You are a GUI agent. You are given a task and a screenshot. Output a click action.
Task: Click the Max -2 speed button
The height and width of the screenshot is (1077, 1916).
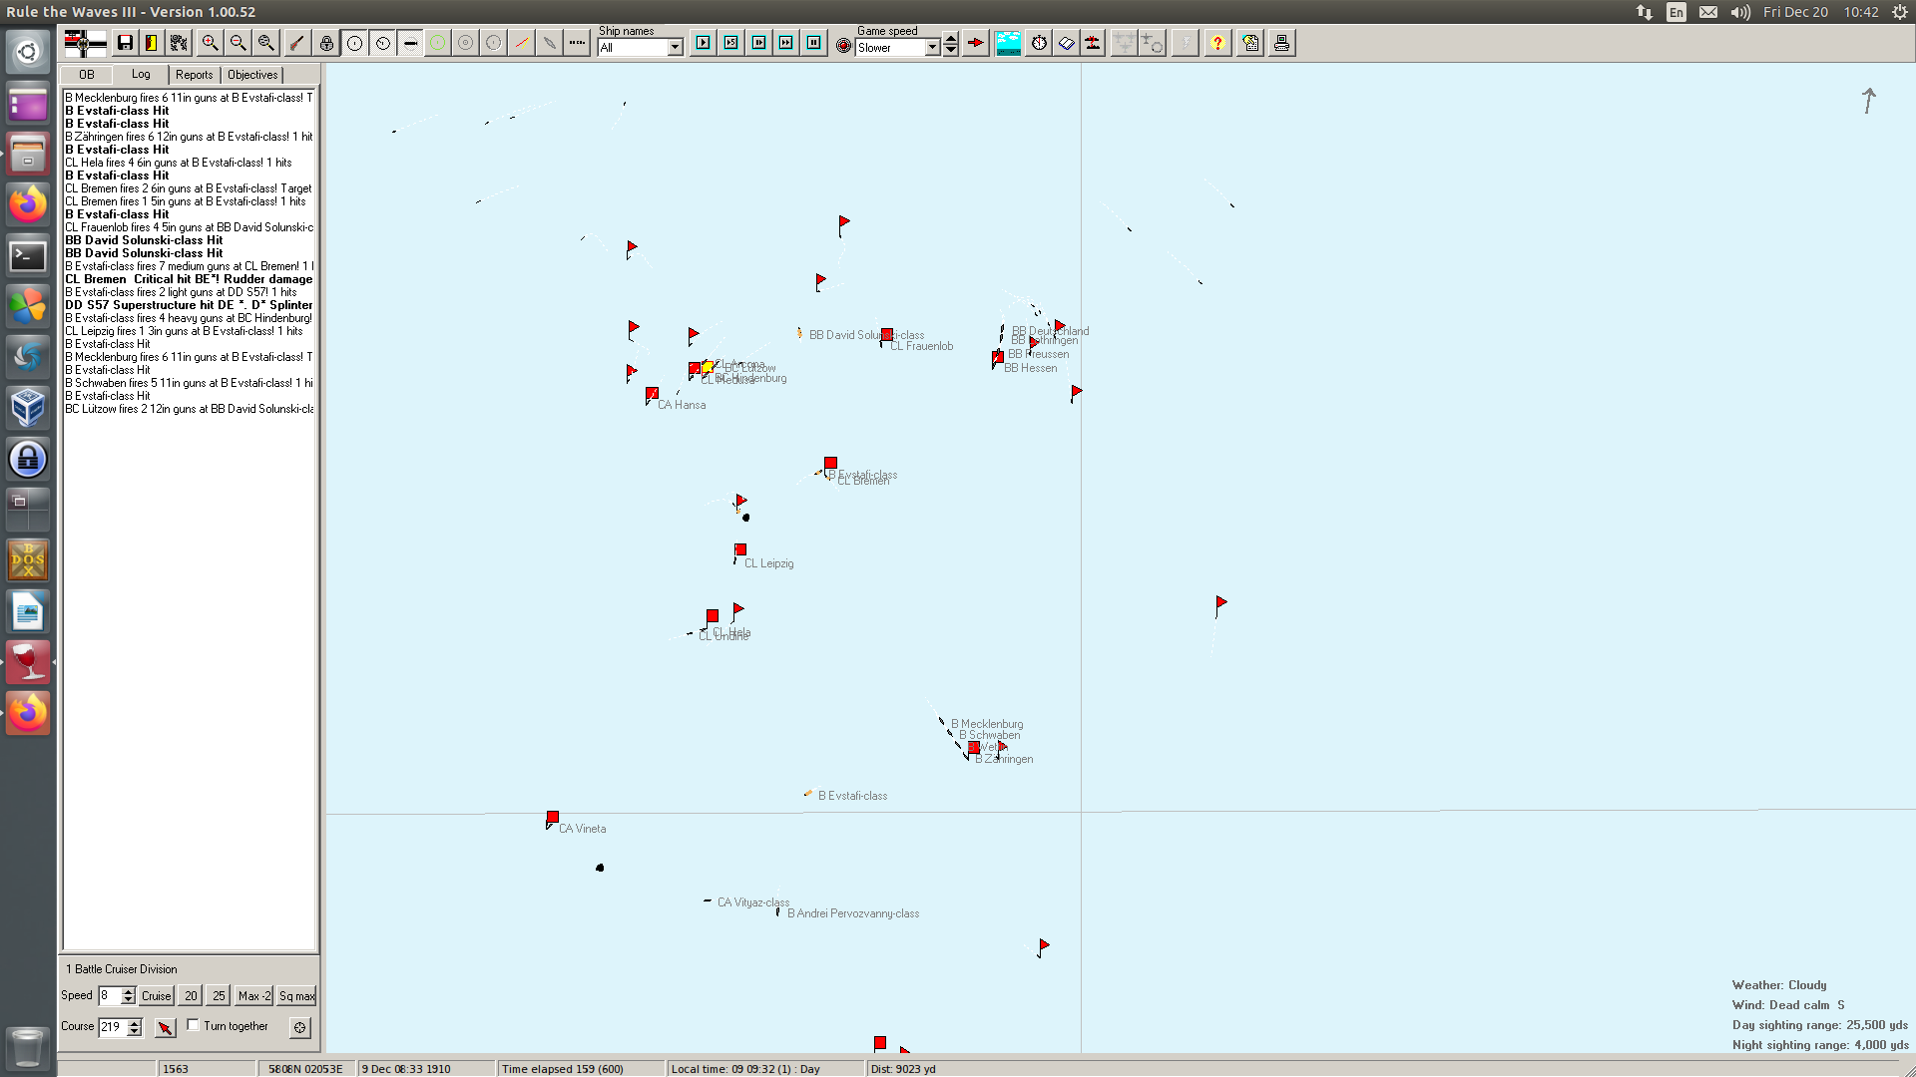(x=254, y=995)
